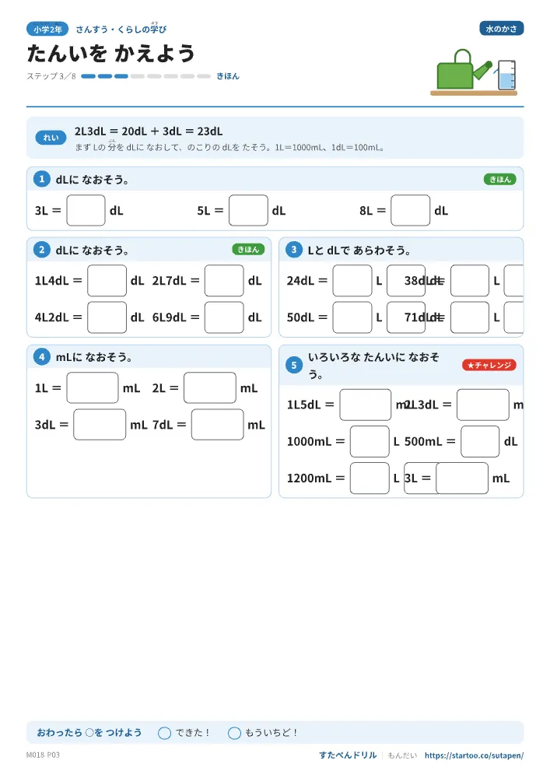Select the もういちど！ circle

(x=235, y=733)
